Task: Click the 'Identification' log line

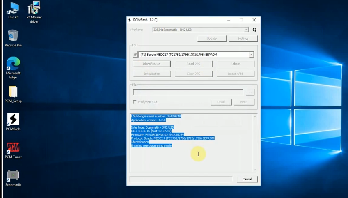Action: point(140,142)
